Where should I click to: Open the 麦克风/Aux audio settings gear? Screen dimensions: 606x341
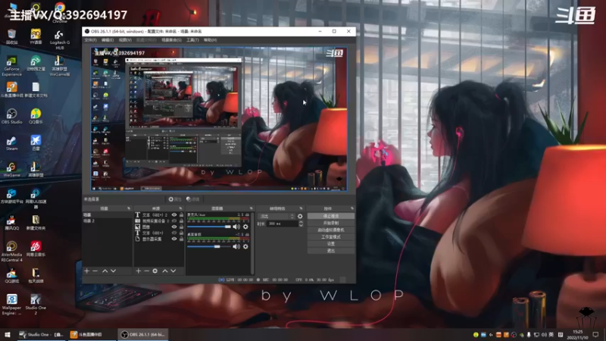tap(245, 227)
